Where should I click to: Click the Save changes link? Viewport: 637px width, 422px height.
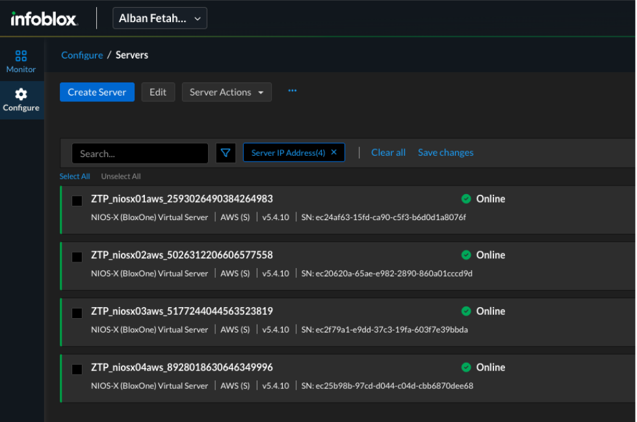click(x=445, y=152)
